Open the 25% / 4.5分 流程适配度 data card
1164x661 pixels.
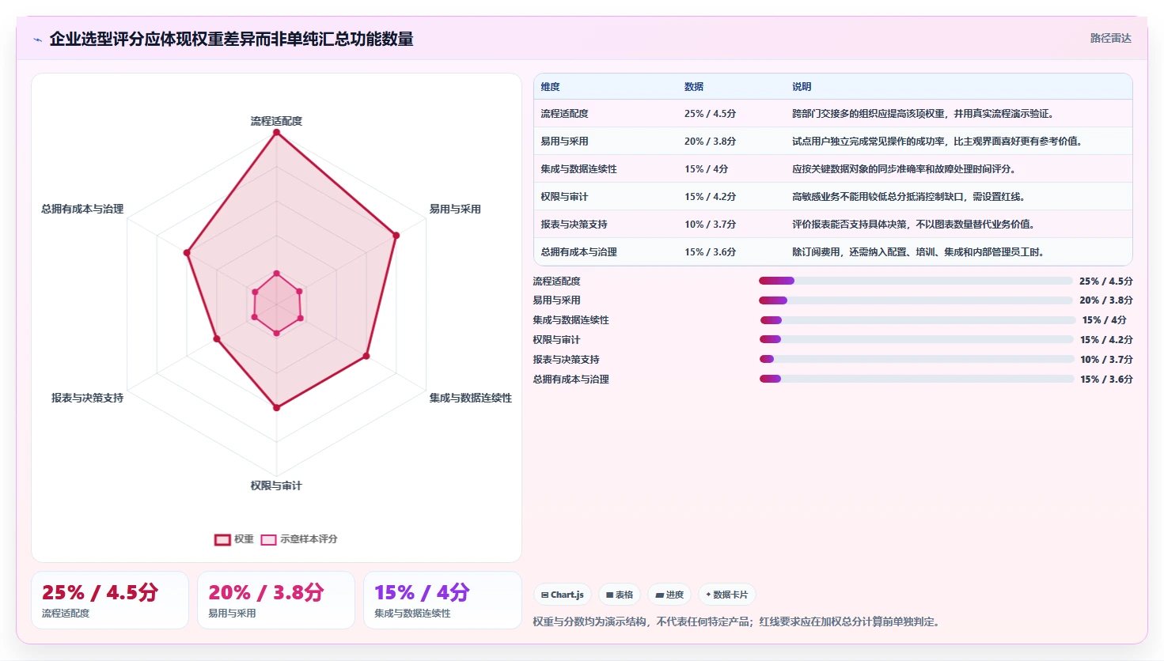(110, 600)
